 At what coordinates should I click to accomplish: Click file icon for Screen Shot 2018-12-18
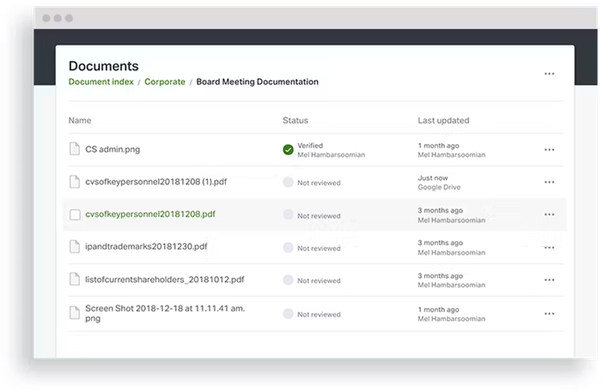tap(75, 313)
